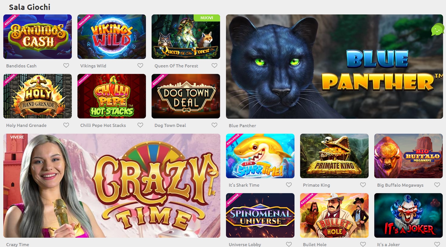
Task: Open the green chat bubble icon
Action: tap(437, 30)
